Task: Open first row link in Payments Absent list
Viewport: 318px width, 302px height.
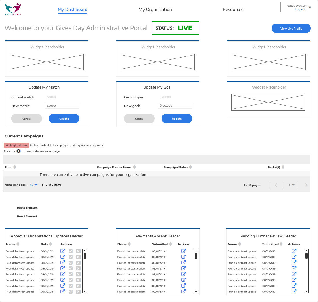Action: 183,251
